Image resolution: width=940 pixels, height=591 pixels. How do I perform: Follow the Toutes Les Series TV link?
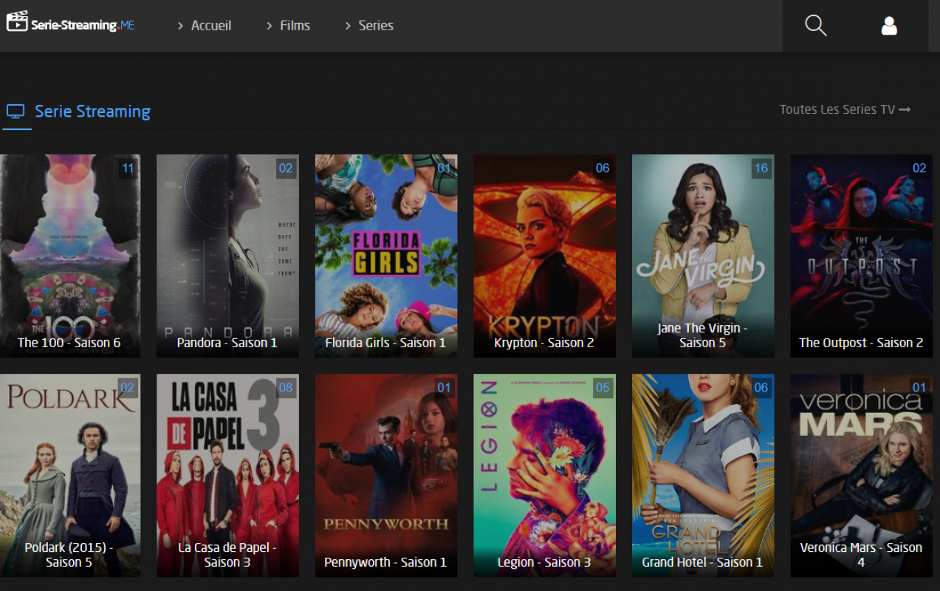pyautogui.click(x=845, y=109)
